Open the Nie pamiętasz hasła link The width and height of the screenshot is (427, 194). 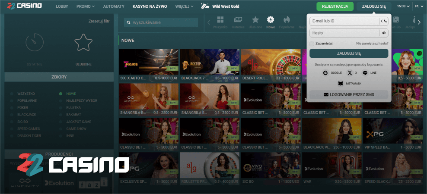point(372,44)
